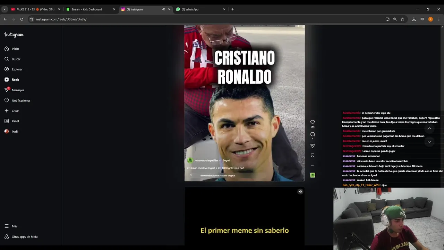
Task: Open Buscar search in the sidebar
Action: [x=12, y=59]
